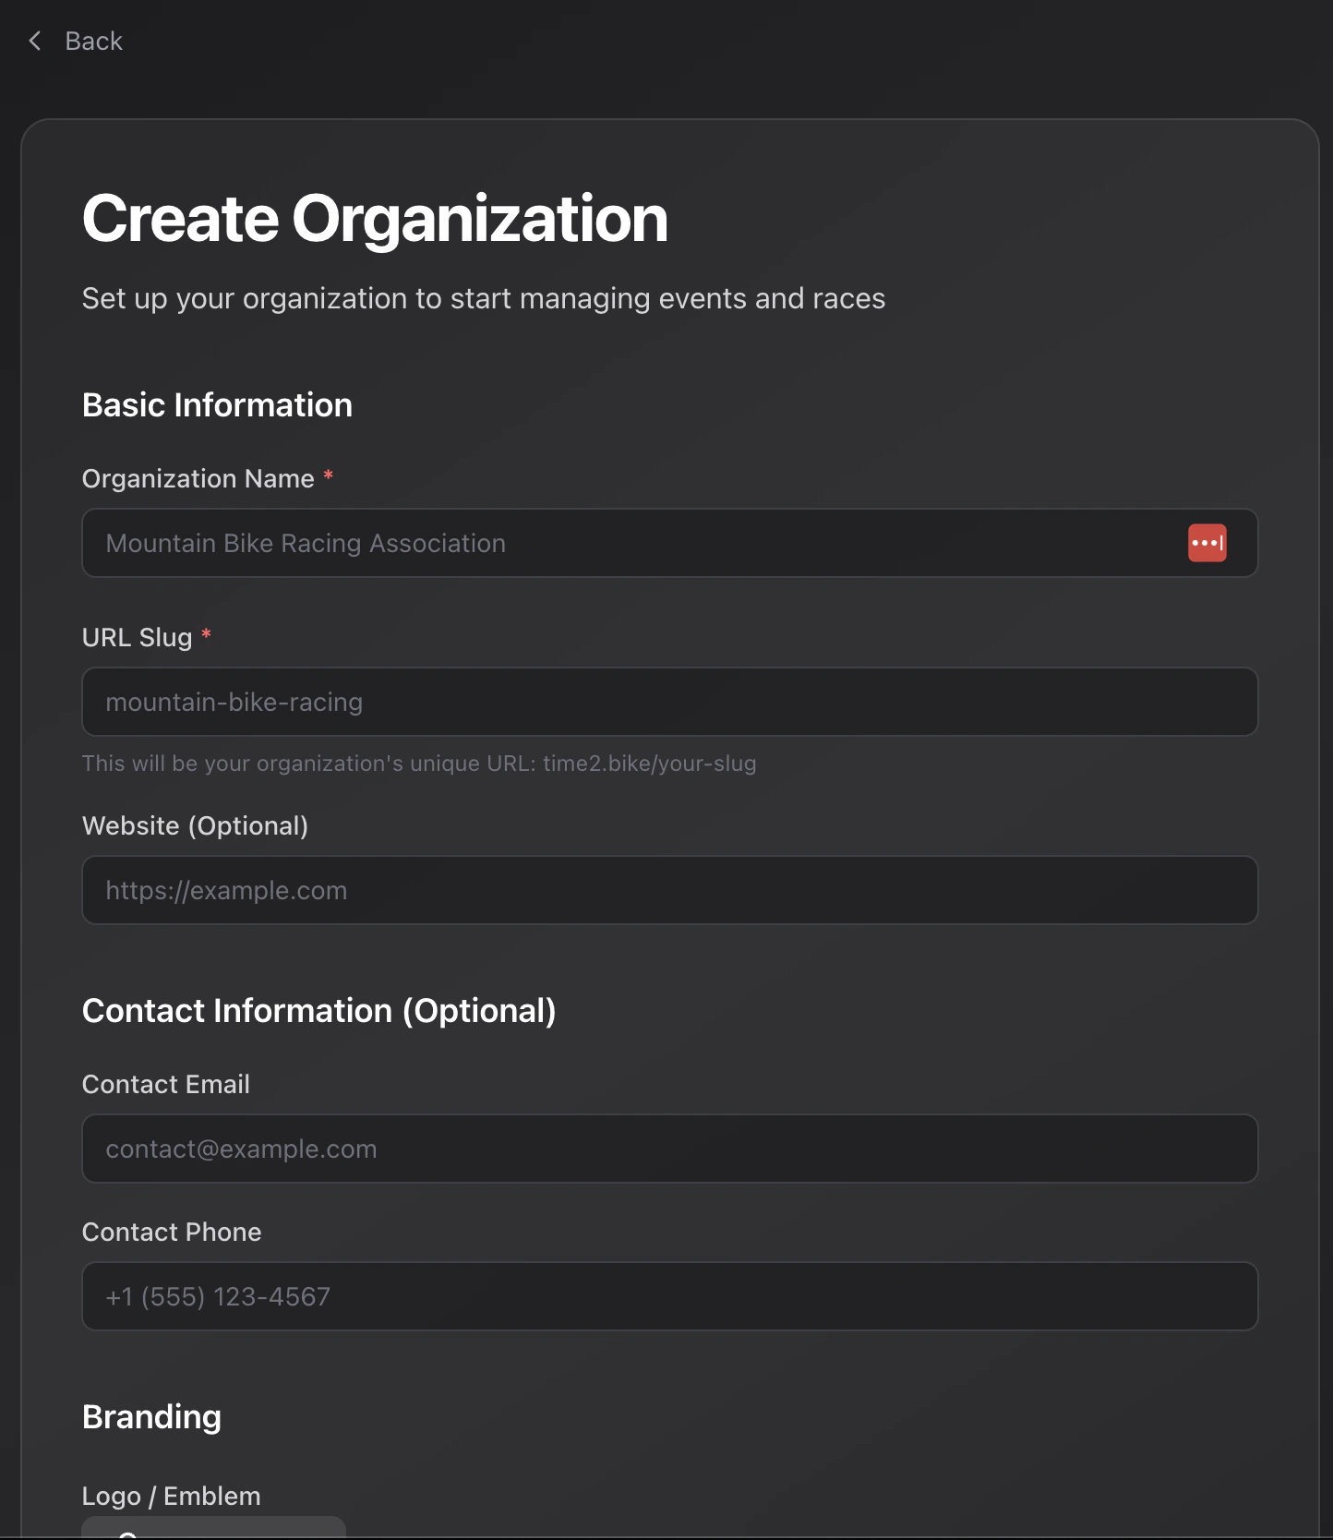
Task: Focus the URL Slug input field
Action: [669, 702]
